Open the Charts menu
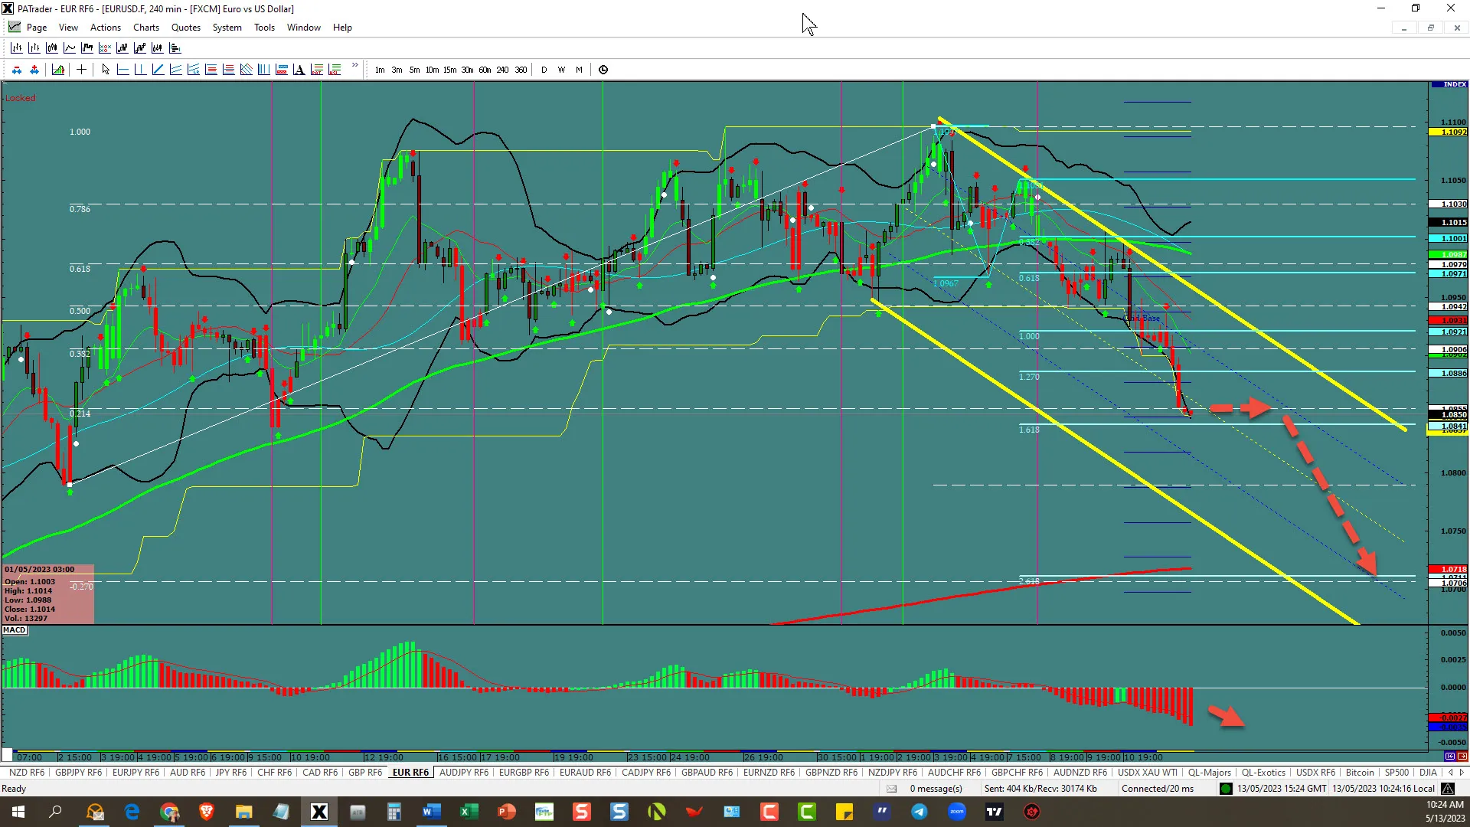 pos(146,28)
